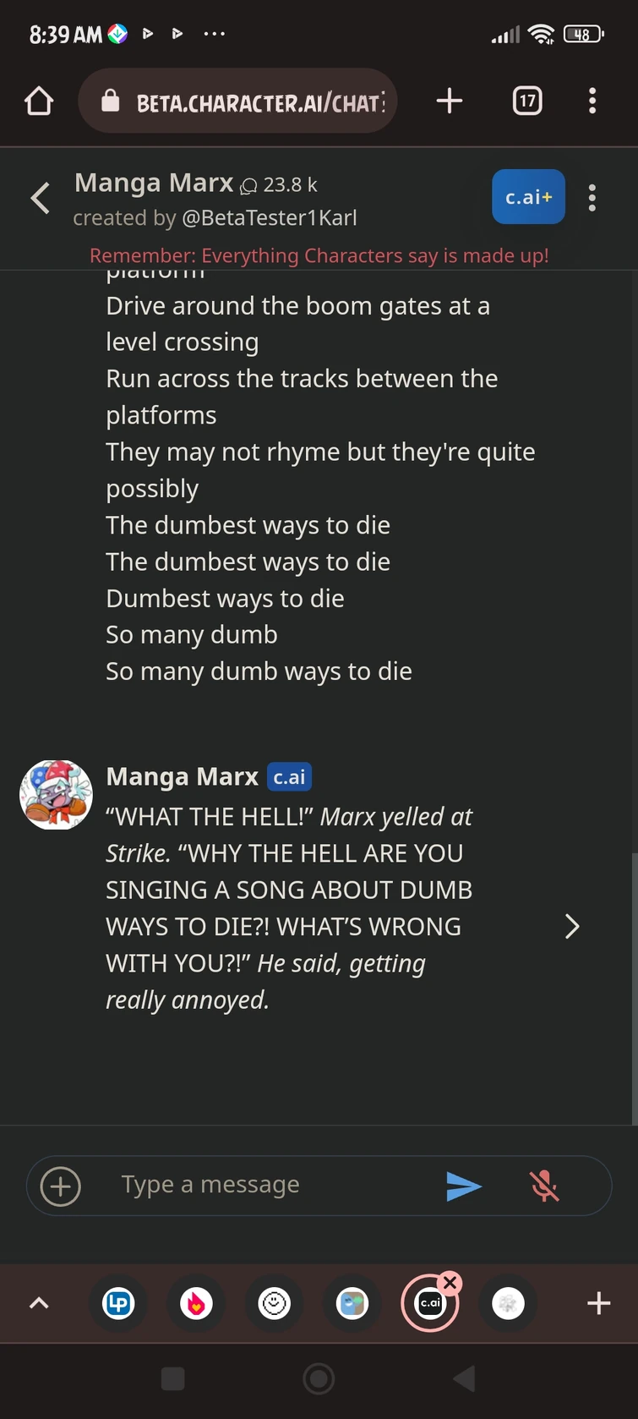638x1419 pixels.
Task: Tap the smiley face bubble icon
Action: [274, 1303]
